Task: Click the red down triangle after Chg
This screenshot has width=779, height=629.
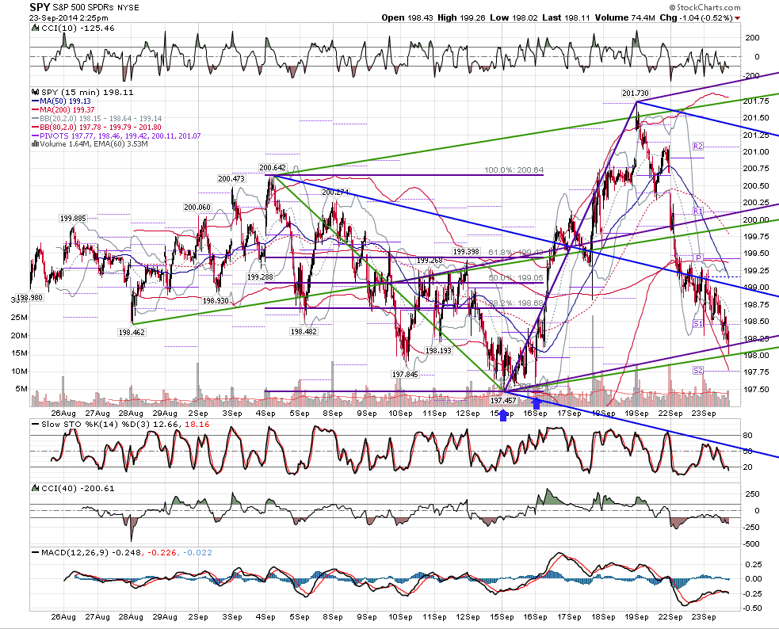Action: (737, 18)
